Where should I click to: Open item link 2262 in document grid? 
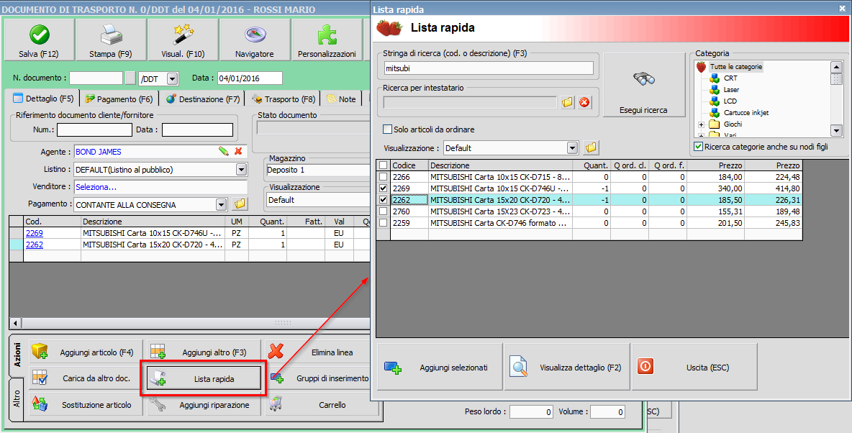[35, 245]
